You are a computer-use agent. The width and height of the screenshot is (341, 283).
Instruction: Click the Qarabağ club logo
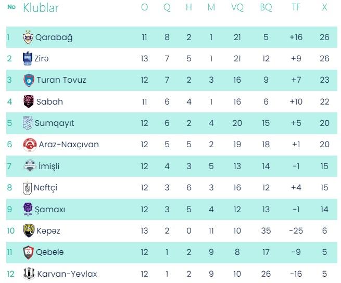click(x=28, y=37)
